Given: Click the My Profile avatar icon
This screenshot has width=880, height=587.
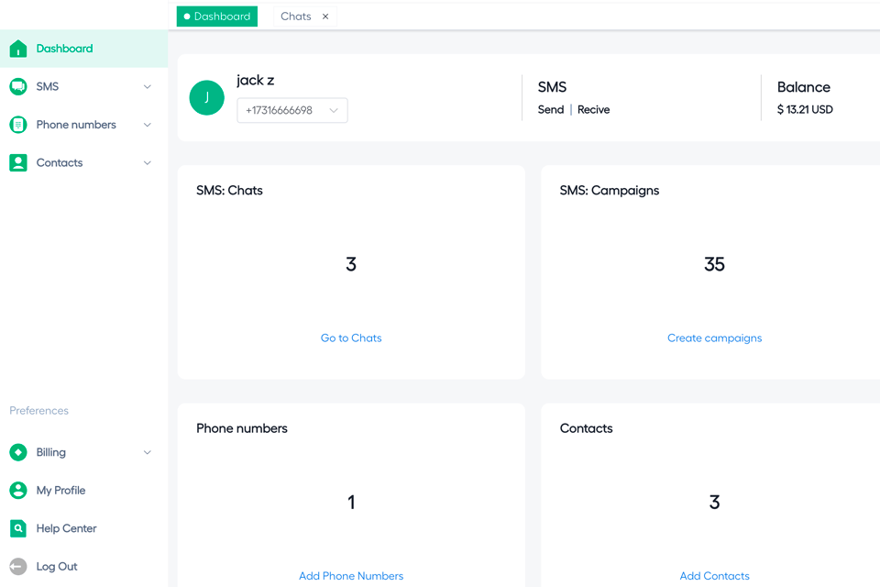Looking at the screenshot, I should pos(18,491).
